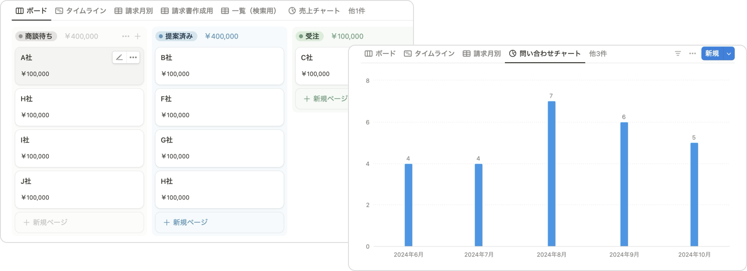This screenshot has width=747, height=271.
Task: Expand 他1件 hidden views
Action: coord(357,11)
